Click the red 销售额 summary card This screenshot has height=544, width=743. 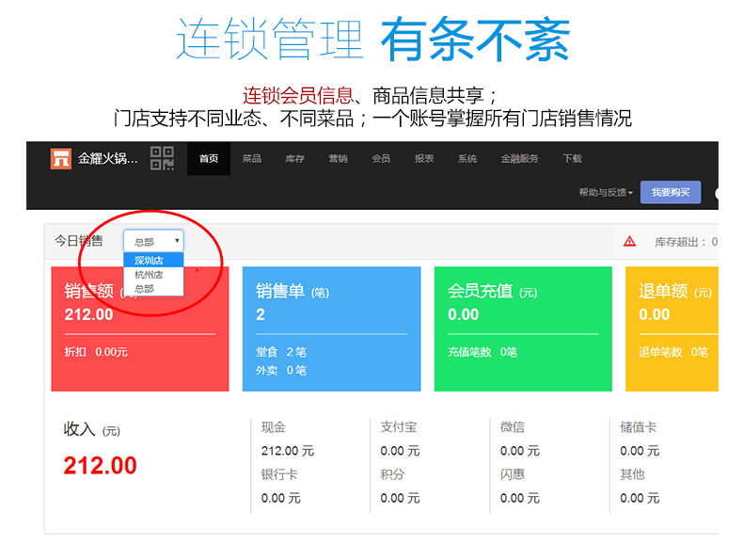pos(140,328)
